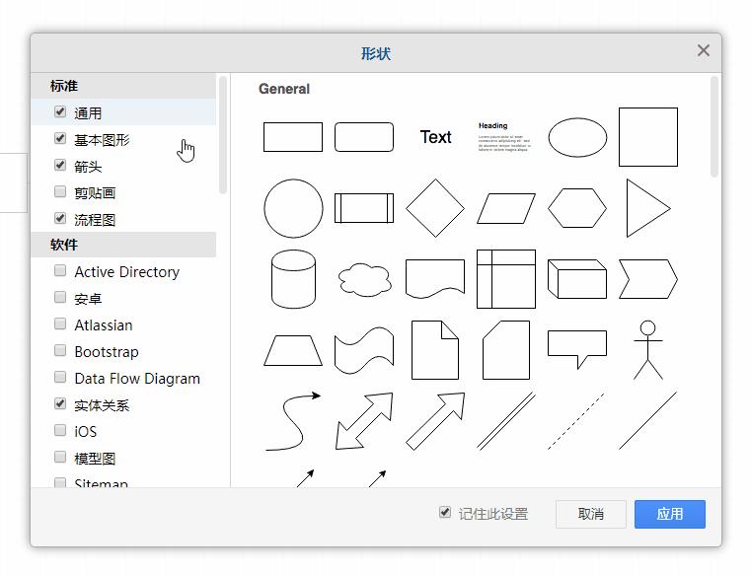
Task: Click the stick figure actor shape
Action: [648, 350]
